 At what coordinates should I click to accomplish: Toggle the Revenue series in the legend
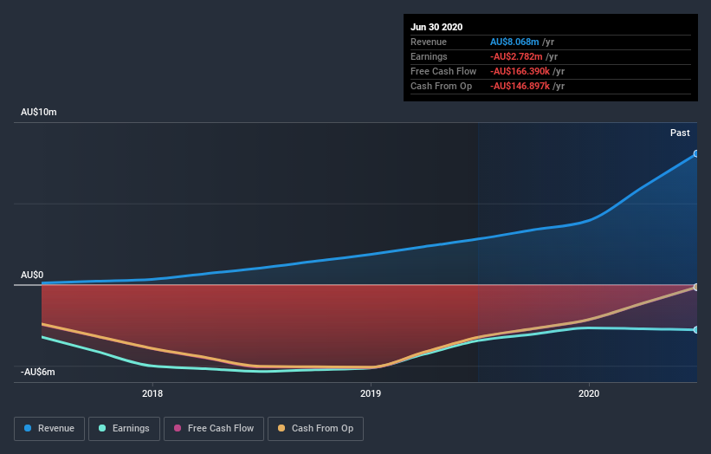click(x=49, y=429)
